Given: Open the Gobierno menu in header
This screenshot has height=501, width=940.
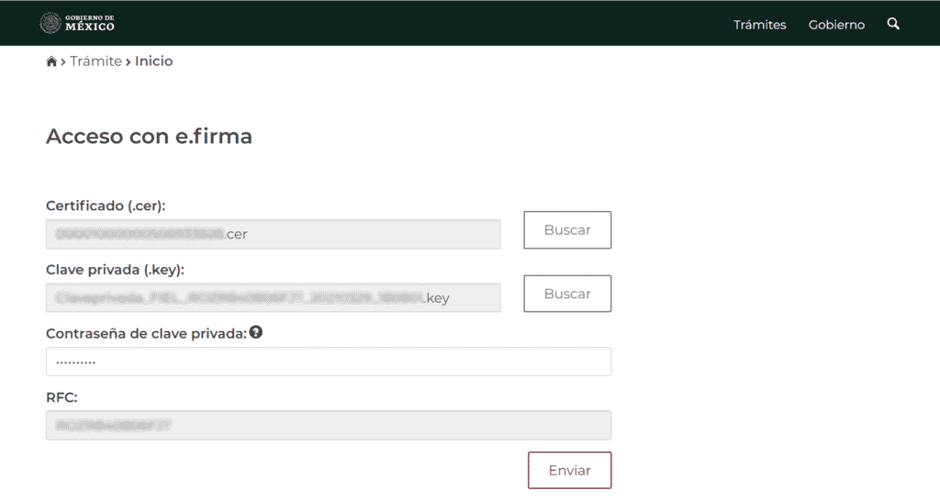Looking at the screenshot, I should pos(836,25).
